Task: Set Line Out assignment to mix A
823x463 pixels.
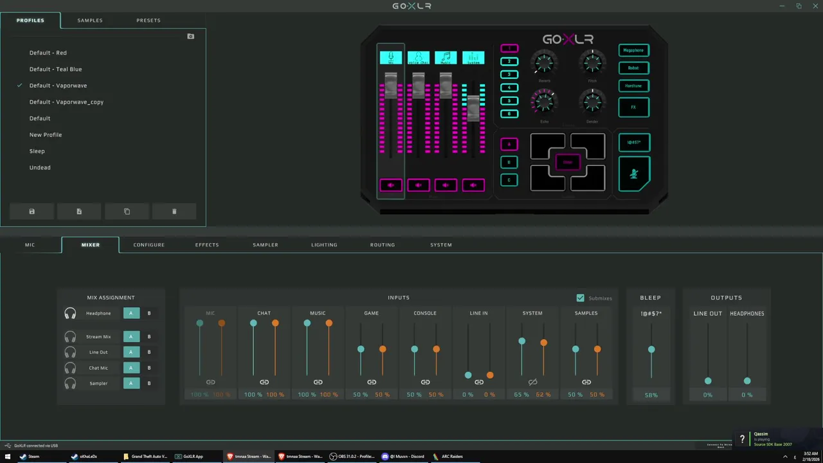Action: coord(131,352)
